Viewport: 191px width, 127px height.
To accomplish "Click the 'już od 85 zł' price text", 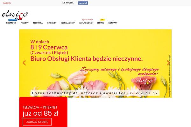I will (x=40, y=114).
